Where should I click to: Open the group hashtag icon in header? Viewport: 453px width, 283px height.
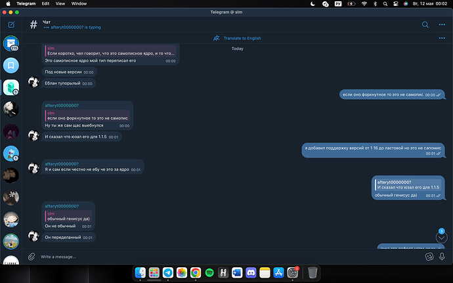(33, 24)
